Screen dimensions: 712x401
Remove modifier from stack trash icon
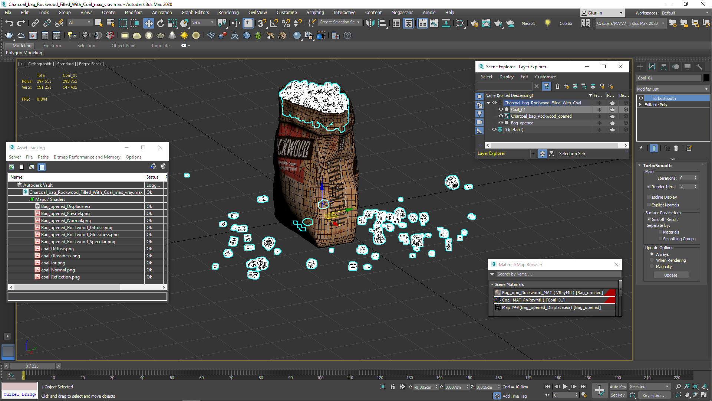coord(676,148)
